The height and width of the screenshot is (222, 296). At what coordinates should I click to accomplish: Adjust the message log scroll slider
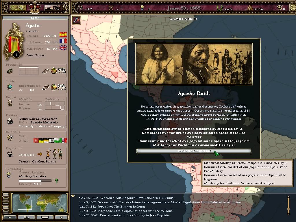pos(288,205)
